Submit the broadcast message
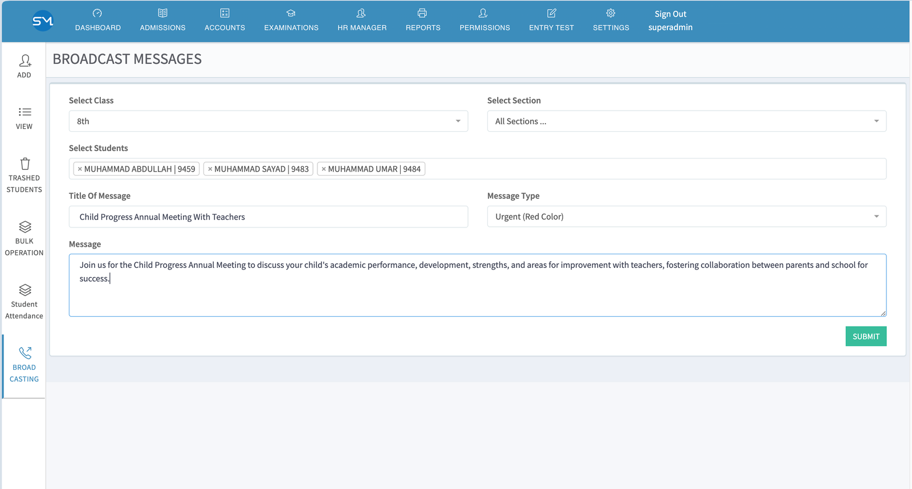912x489 pixels. click(866, 336)
